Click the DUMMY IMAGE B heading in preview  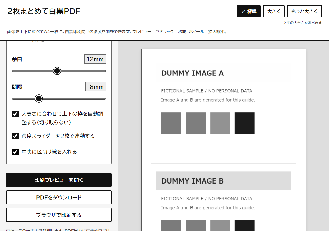(x=193, y=181)
